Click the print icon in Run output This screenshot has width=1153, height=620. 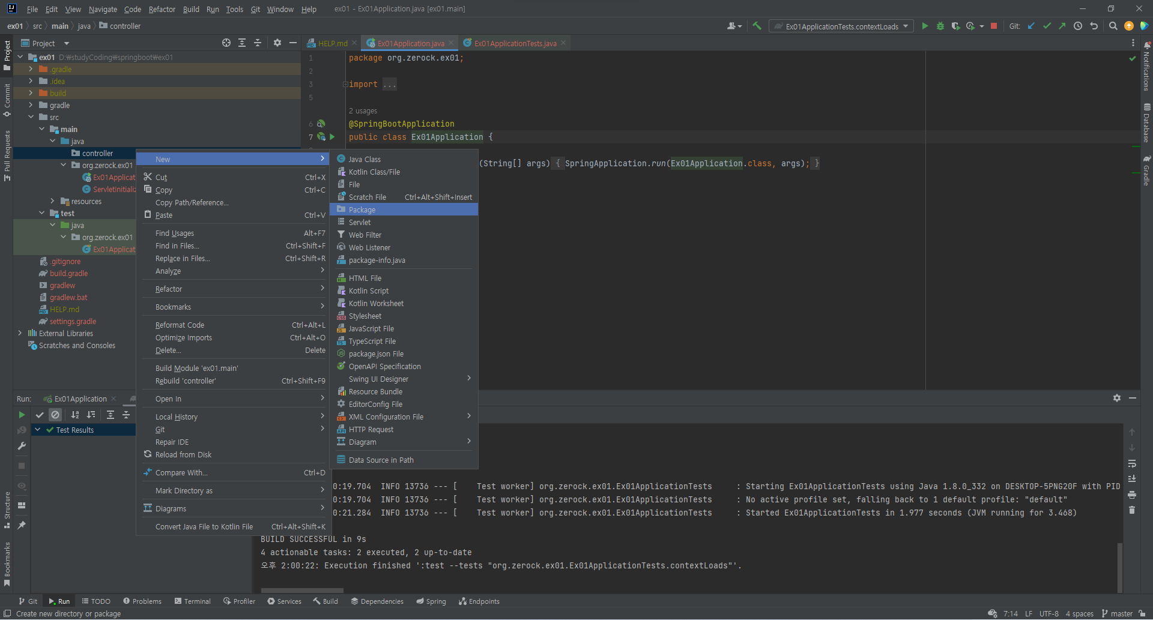tap(1132, 495)
